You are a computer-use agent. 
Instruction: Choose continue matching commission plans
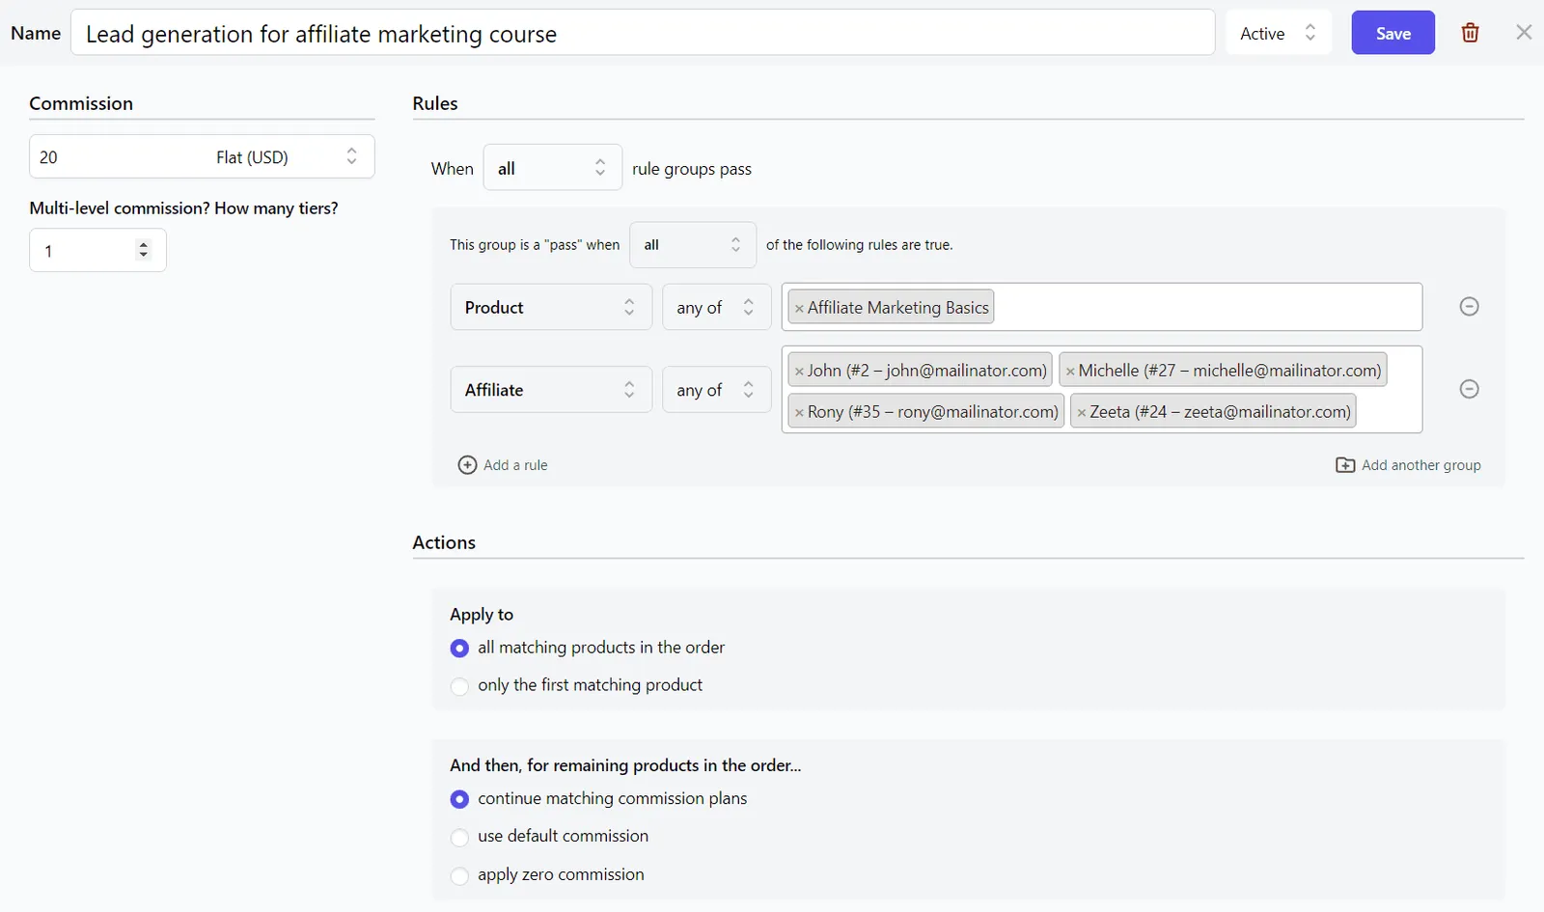(459, 799)
